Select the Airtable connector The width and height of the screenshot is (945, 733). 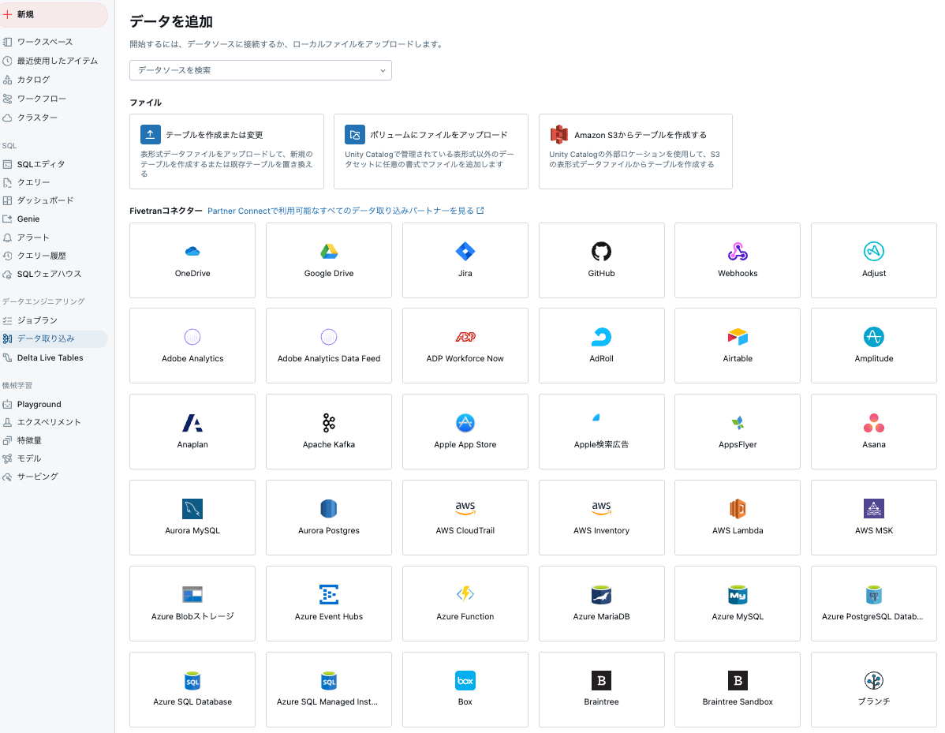(x=738, y=346)
